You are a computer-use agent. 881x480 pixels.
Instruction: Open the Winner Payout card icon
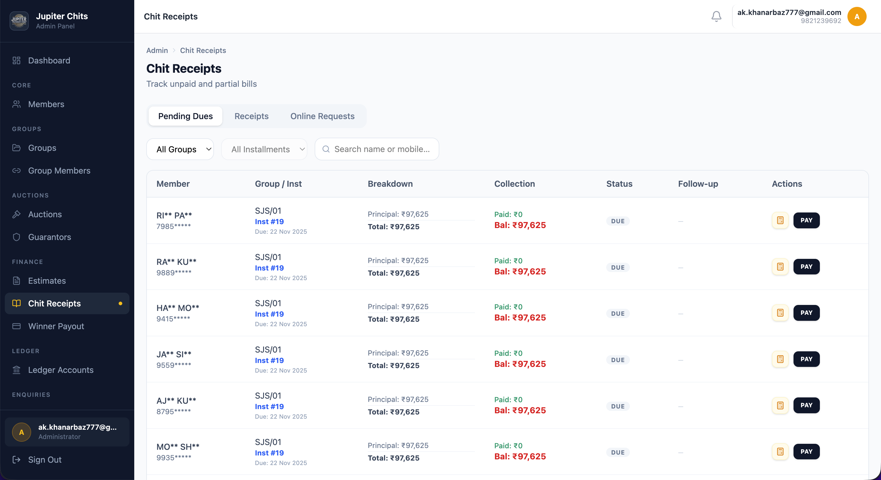(16, 326)
